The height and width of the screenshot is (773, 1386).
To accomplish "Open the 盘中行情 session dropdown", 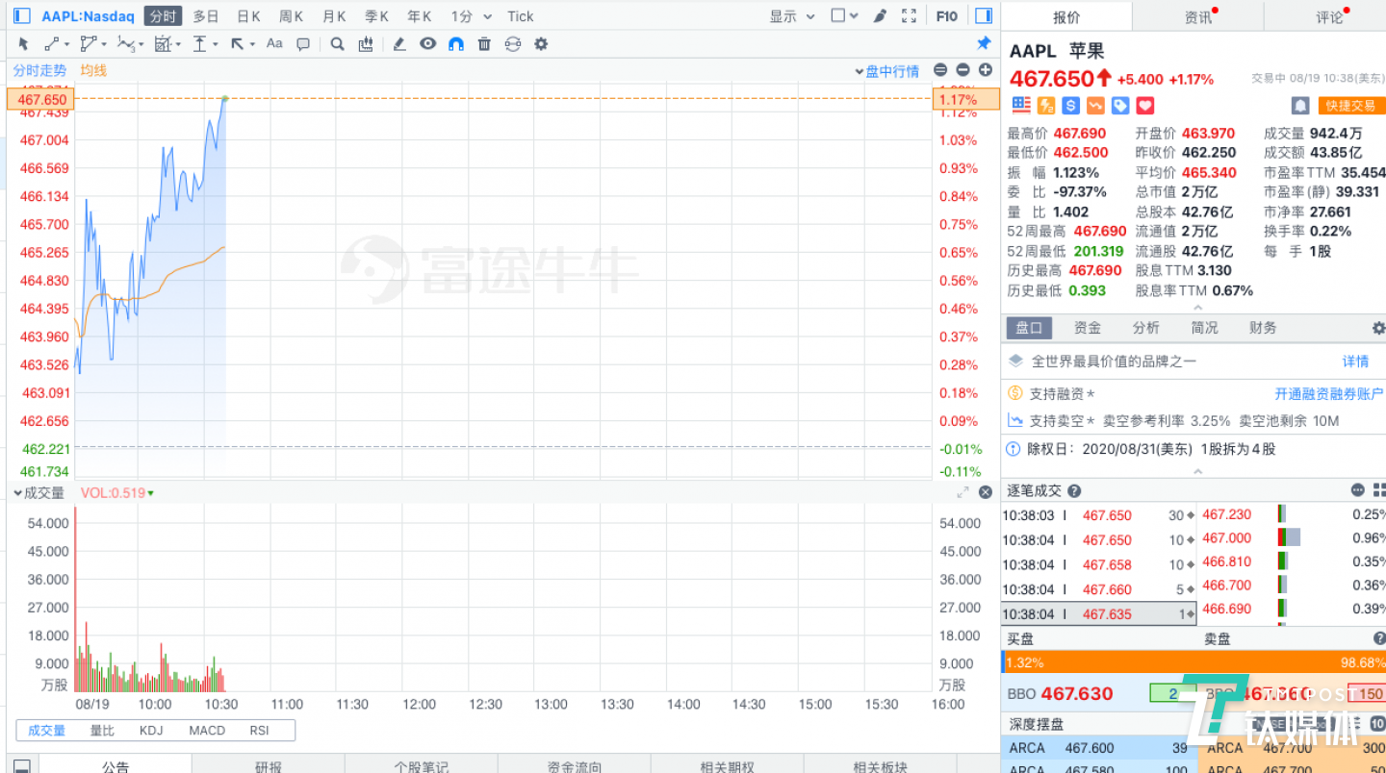I will coord(886,71).
